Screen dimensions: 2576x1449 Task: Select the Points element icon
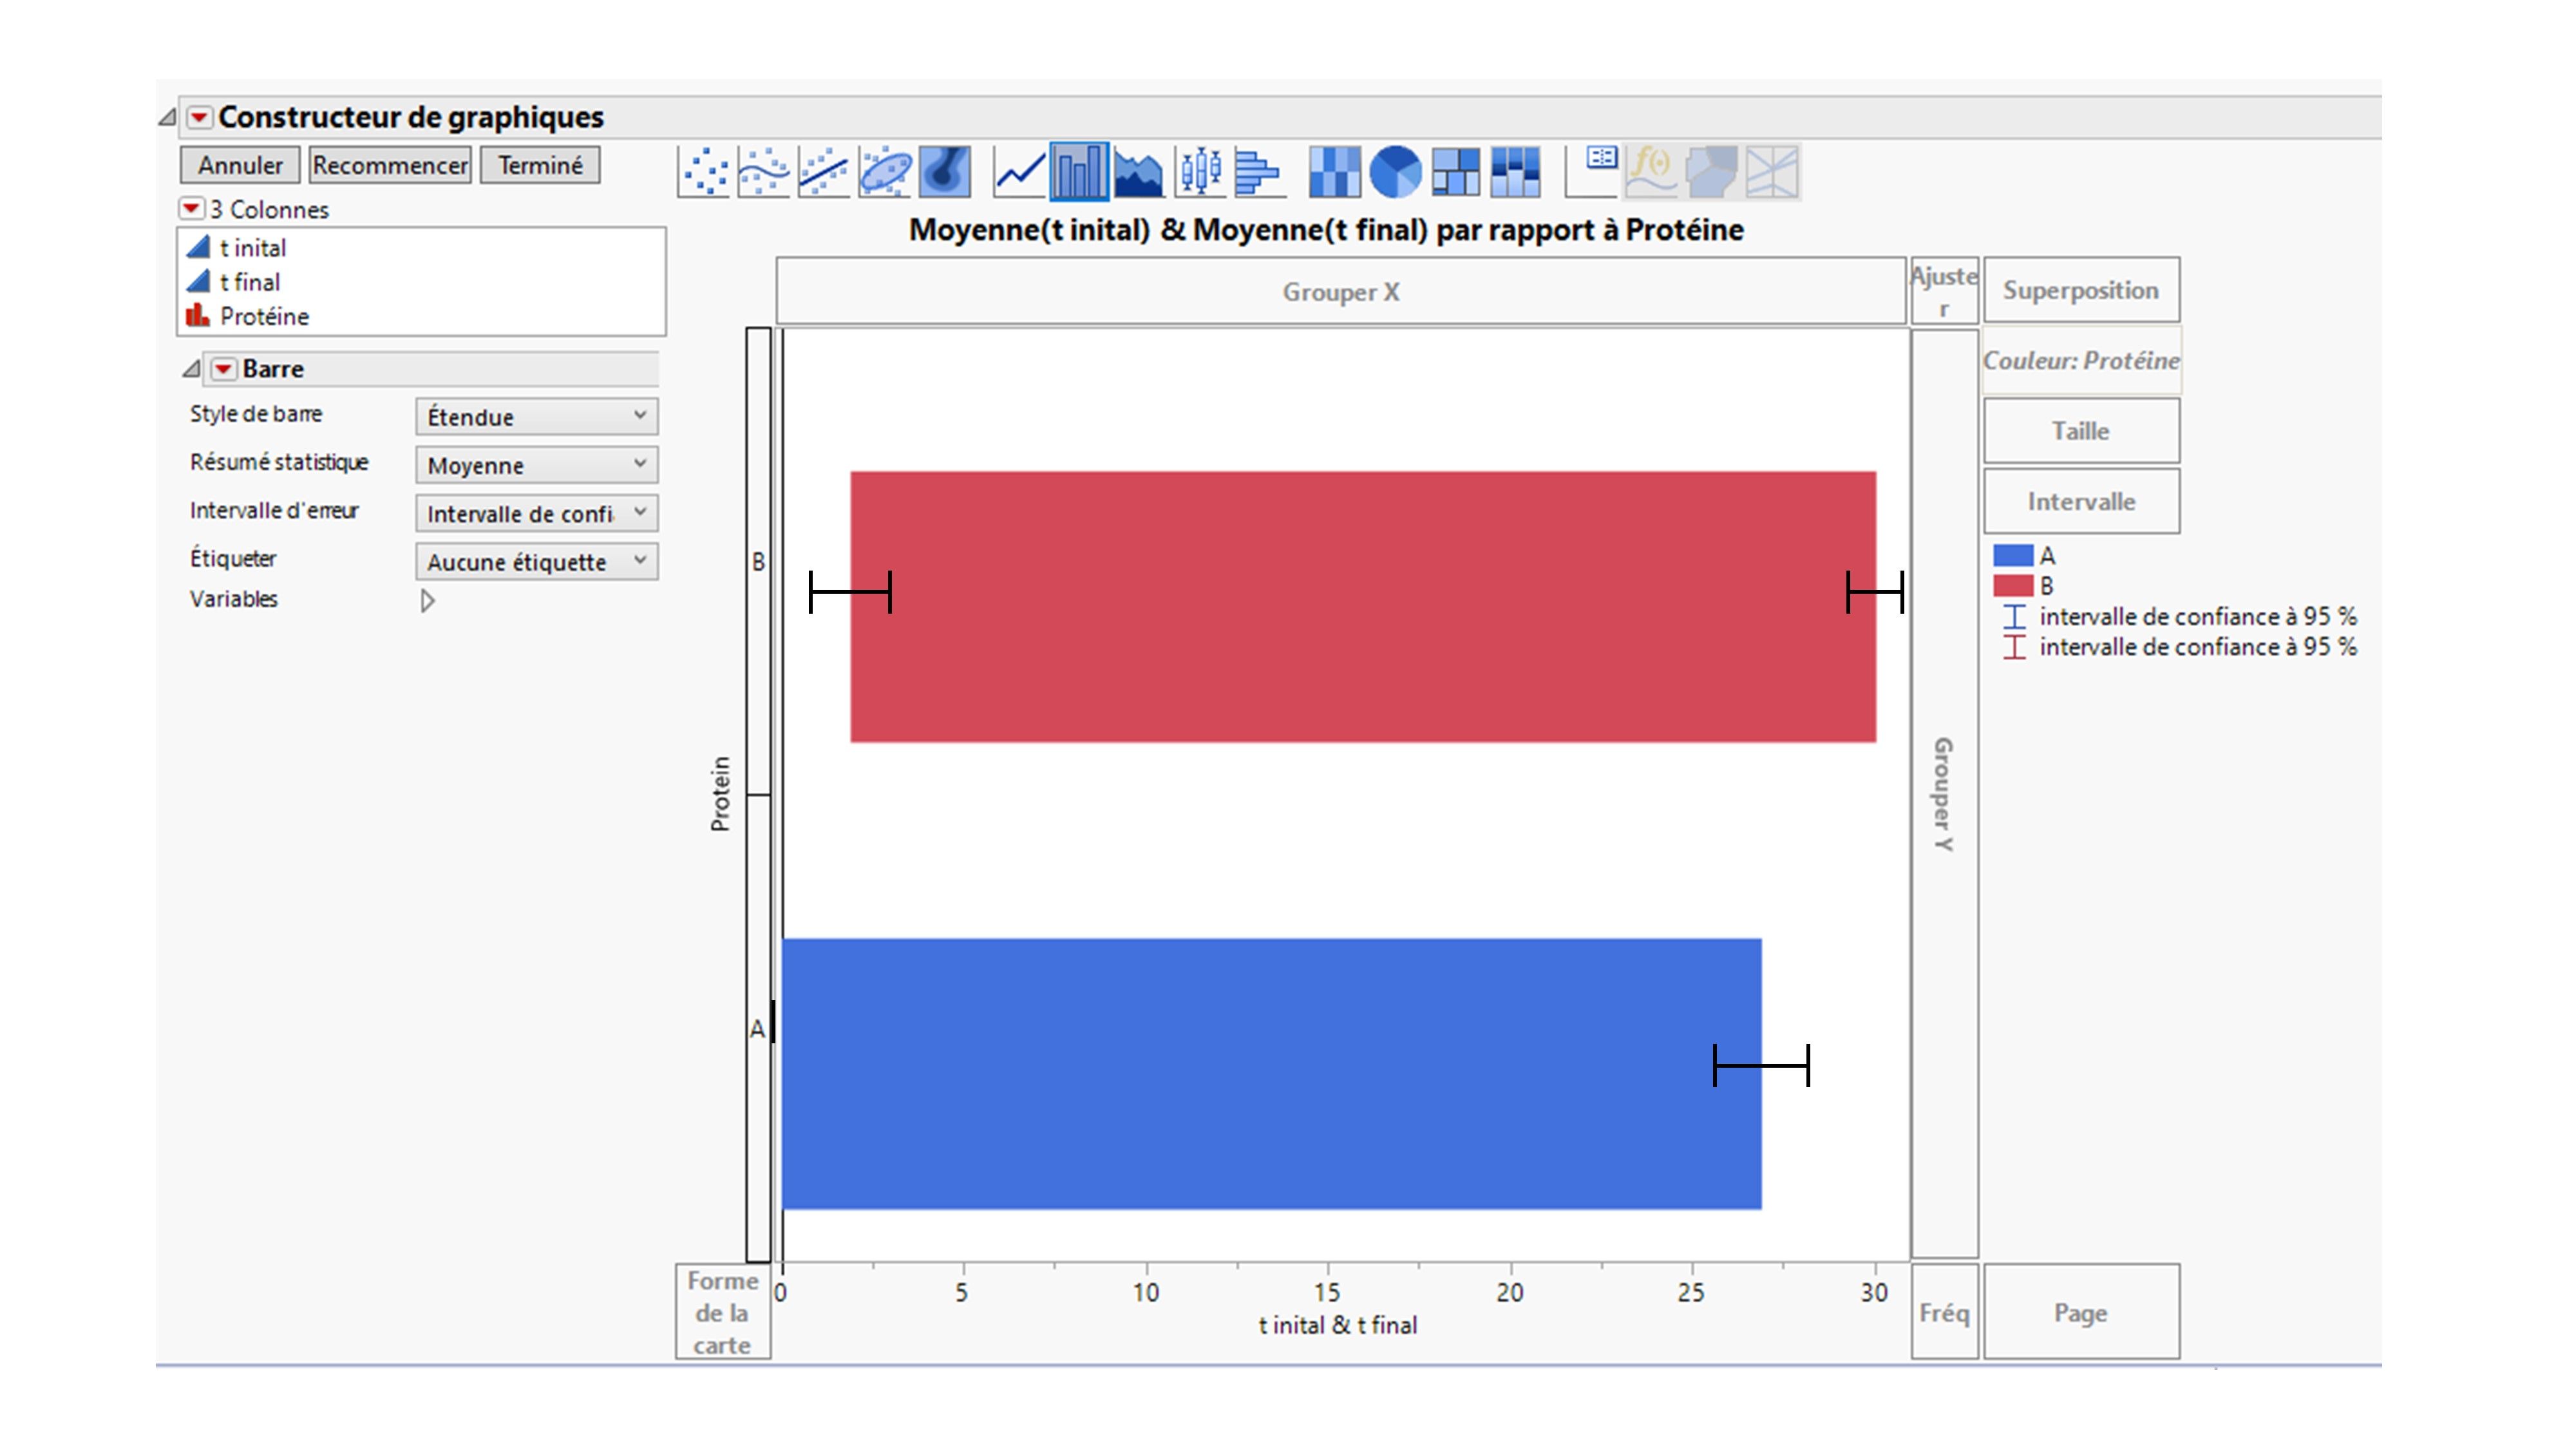coord(703,172)
